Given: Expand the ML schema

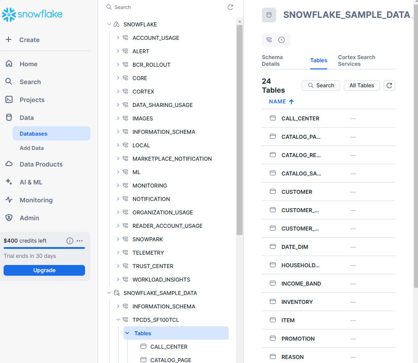Looking at the screenshot, I should tap(118, 172).
